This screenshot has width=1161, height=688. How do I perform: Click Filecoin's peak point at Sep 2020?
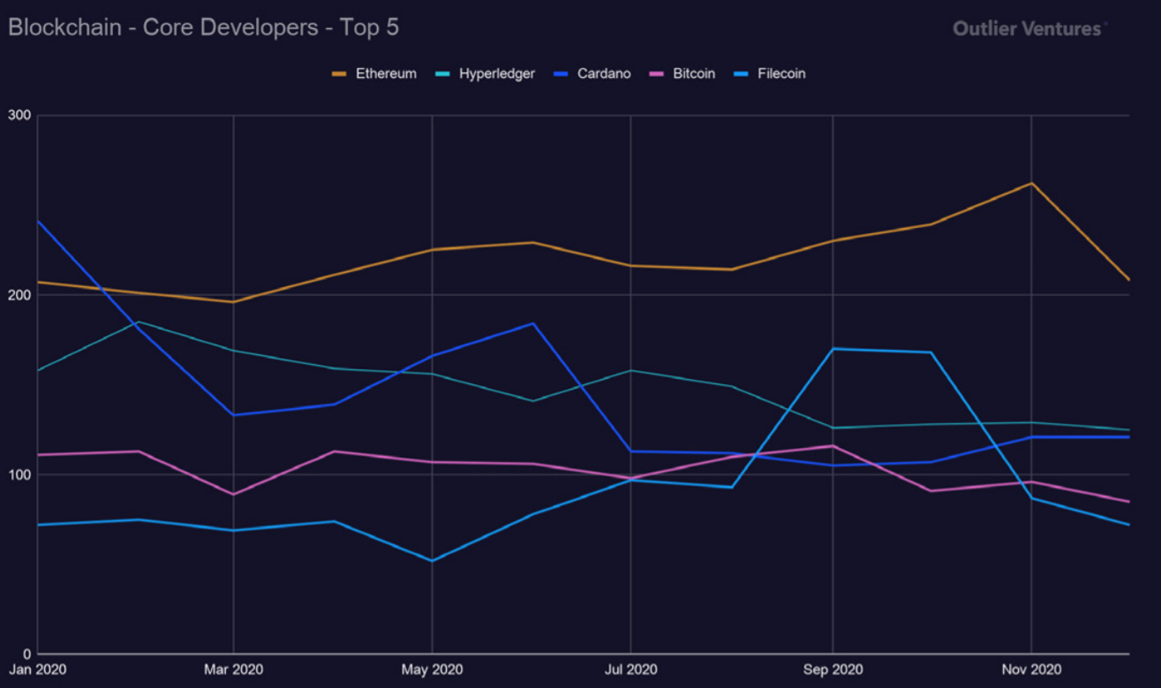tap(833, 349)
